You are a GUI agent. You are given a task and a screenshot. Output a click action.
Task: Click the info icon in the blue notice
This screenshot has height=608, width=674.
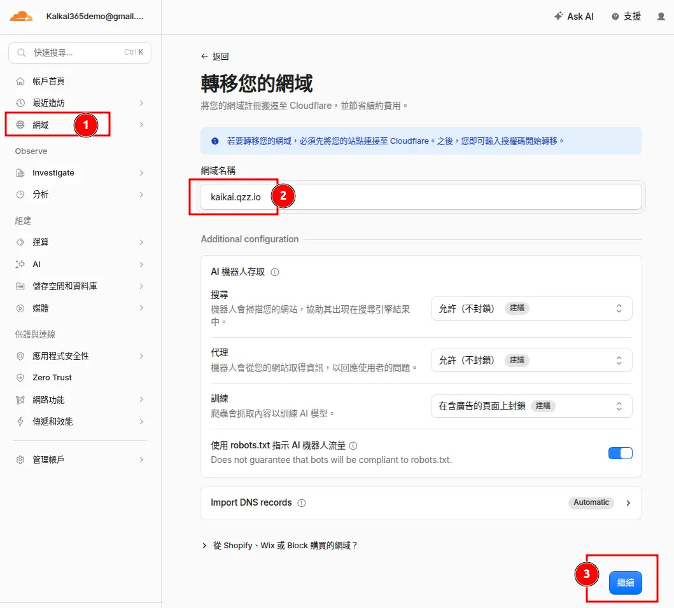pyautogui.click(x=215, y=141)
